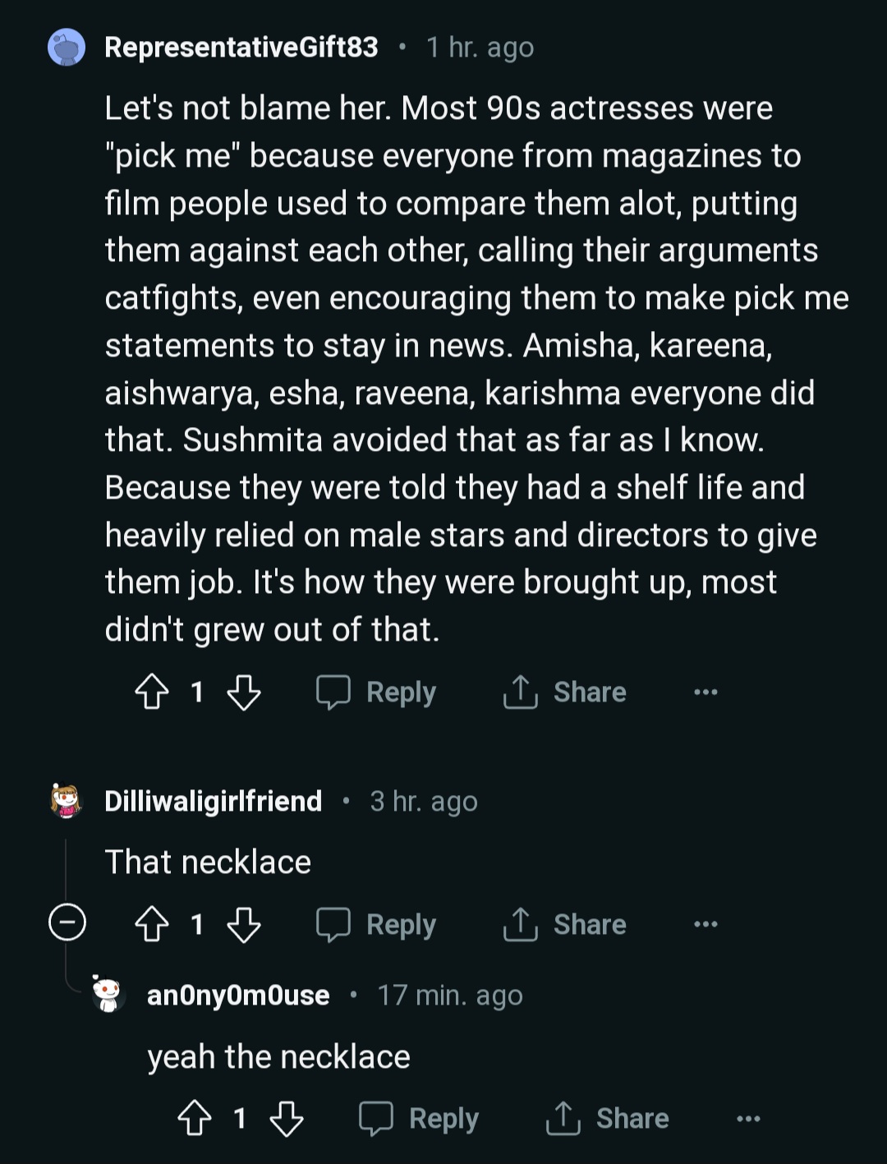Open more options on an0ny0m0use's reply
The height and width of the screenshot is (1164, 887).
748,1118
